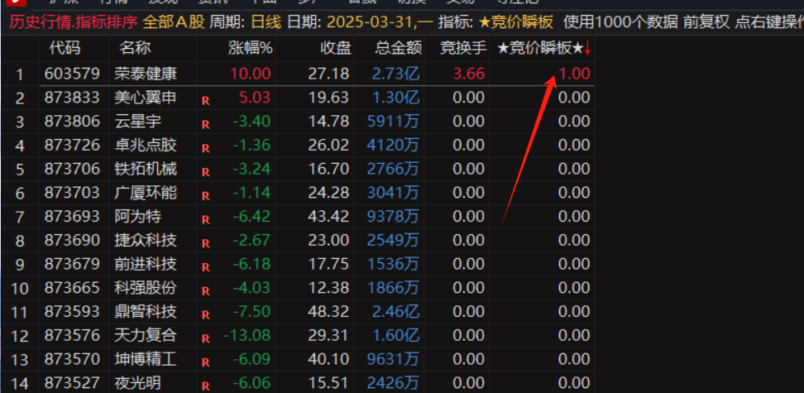Click the 使用1000个数据 text
The image size is (804, 393).
pos(620,22)
